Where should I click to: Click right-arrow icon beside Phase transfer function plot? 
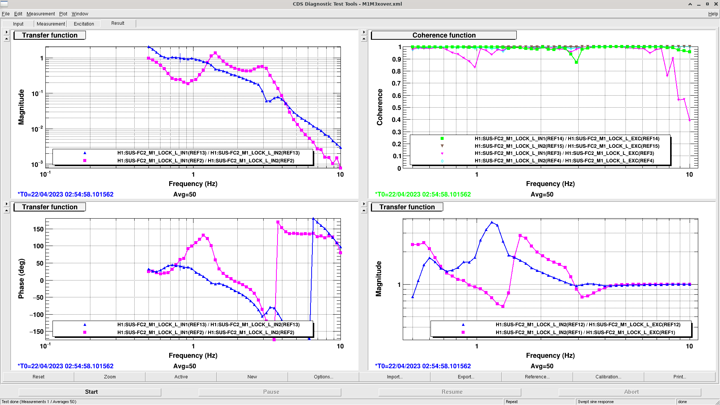6,204
